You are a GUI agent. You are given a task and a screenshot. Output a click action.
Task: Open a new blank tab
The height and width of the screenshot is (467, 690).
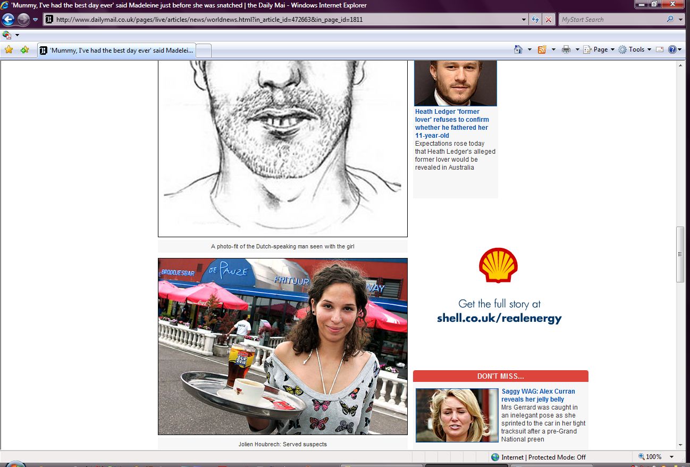click(x=204, y=51)
